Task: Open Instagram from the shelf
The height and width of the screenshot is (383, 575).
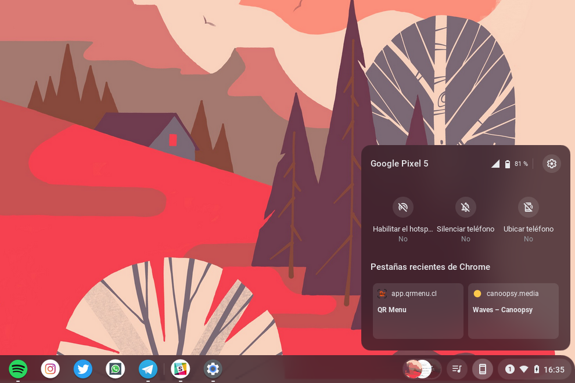Action: click(x=51, y=368)
